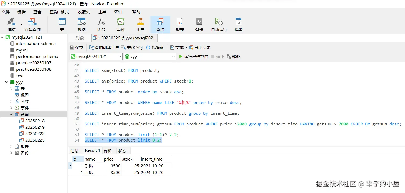Select the 20250225 @yyy query tab

[x=124, y=38]
